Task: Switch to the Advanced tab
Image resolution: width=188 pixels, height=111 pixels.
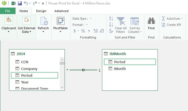Action: (x=61, y=11)
